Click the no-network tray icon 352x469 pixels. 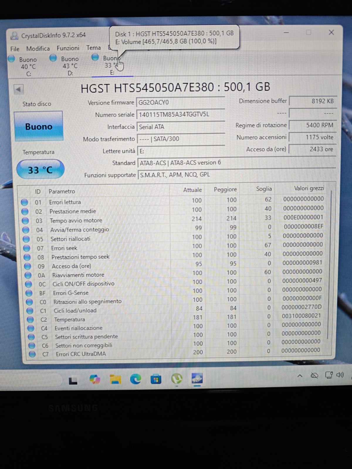(x=314, y=375)
